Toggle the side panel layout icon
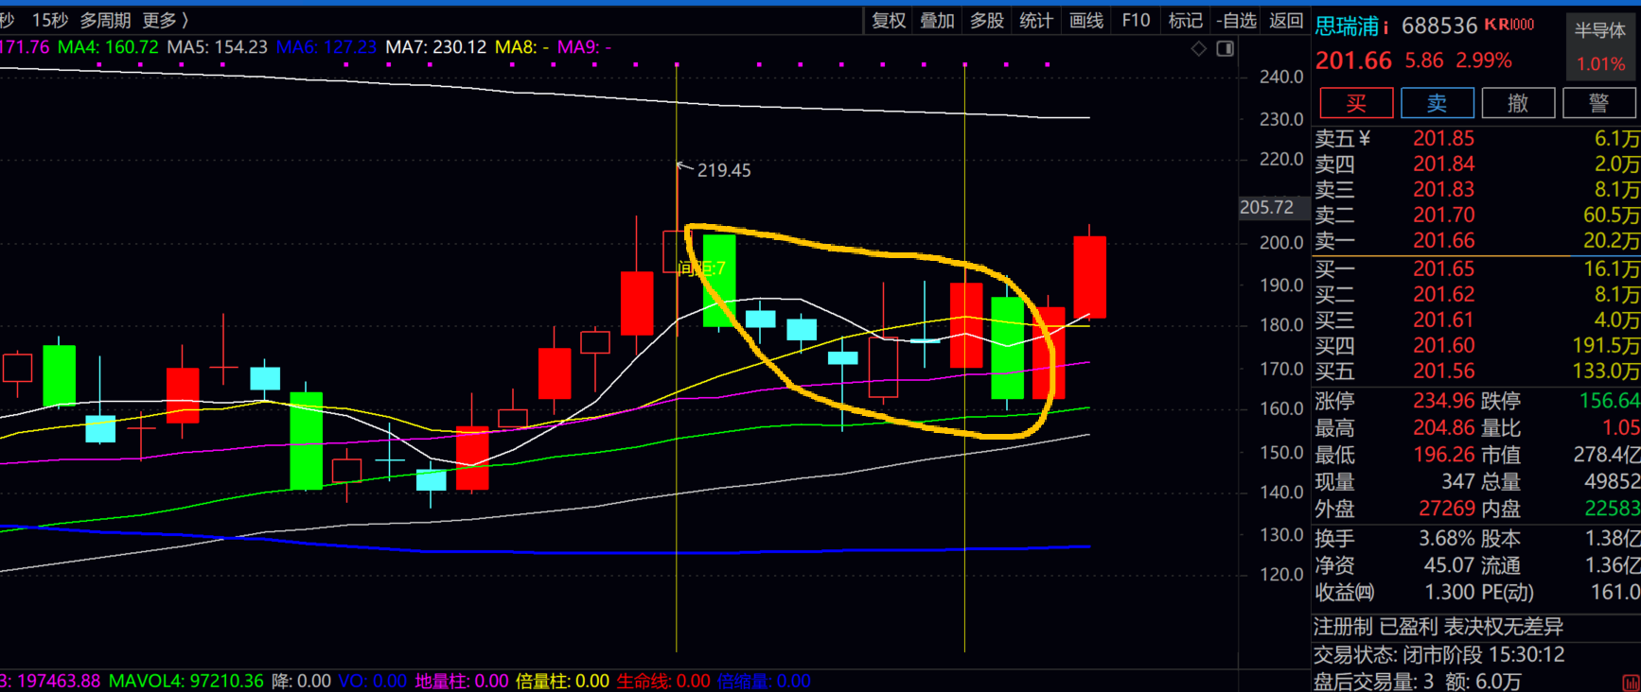Viewport: 1641px width, 692px height. point(1225,48)
